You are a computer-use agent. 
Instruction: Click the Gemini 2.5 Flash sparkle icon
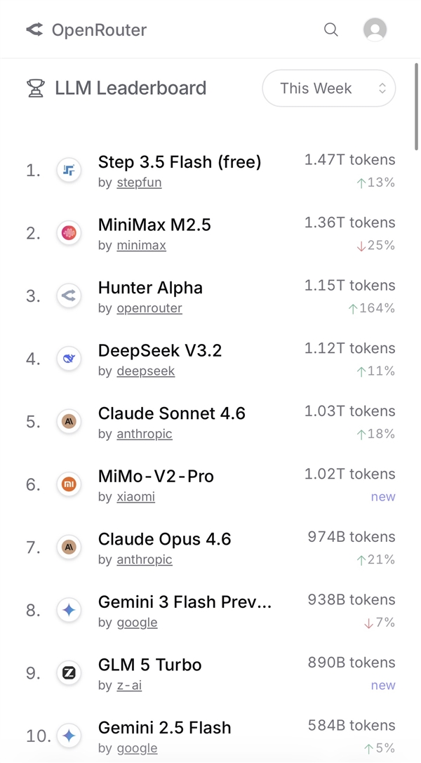69,736
